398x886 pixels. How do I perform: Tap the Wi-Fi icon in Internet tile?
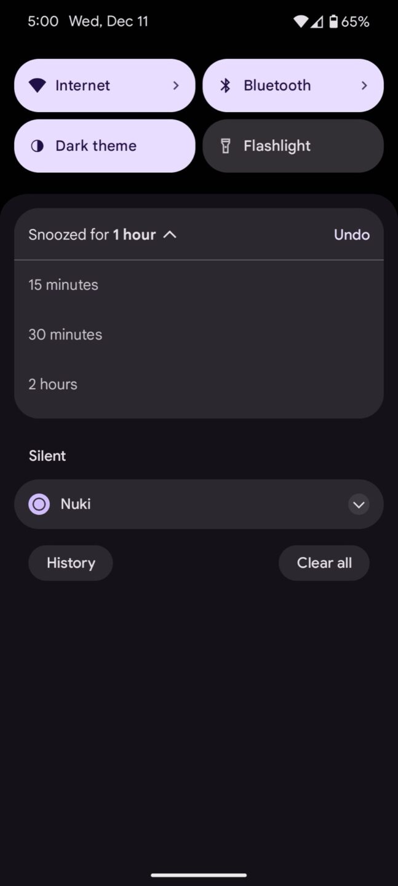pyautogui.click(x=37, y=86)
